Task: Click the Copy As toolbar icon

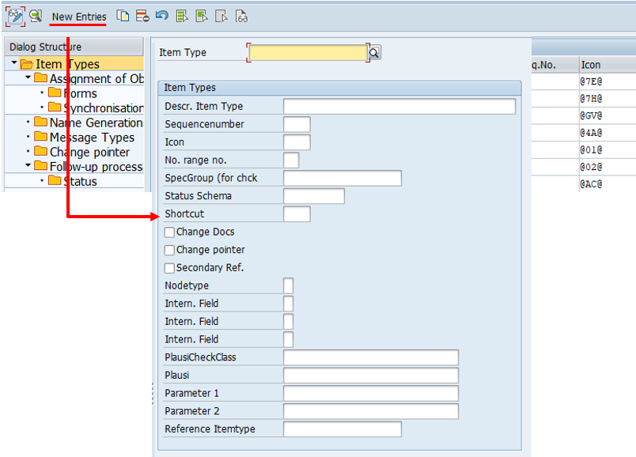Action: [x=123, y=16]
